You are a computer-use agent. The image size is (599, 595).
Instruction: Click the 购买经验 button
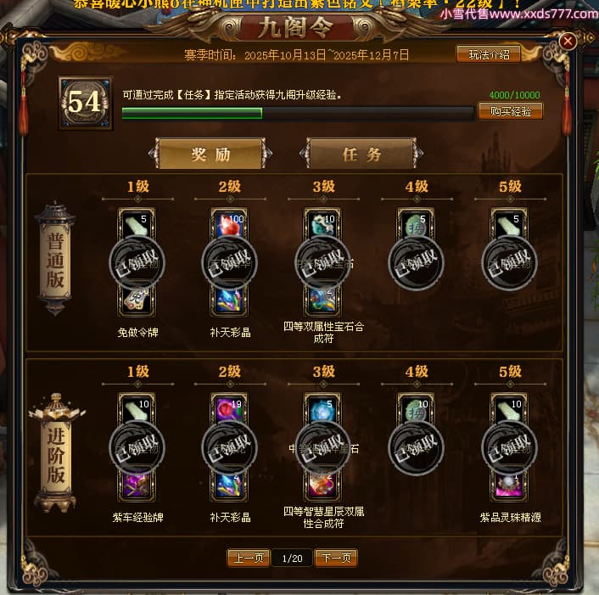click(511, 111)
